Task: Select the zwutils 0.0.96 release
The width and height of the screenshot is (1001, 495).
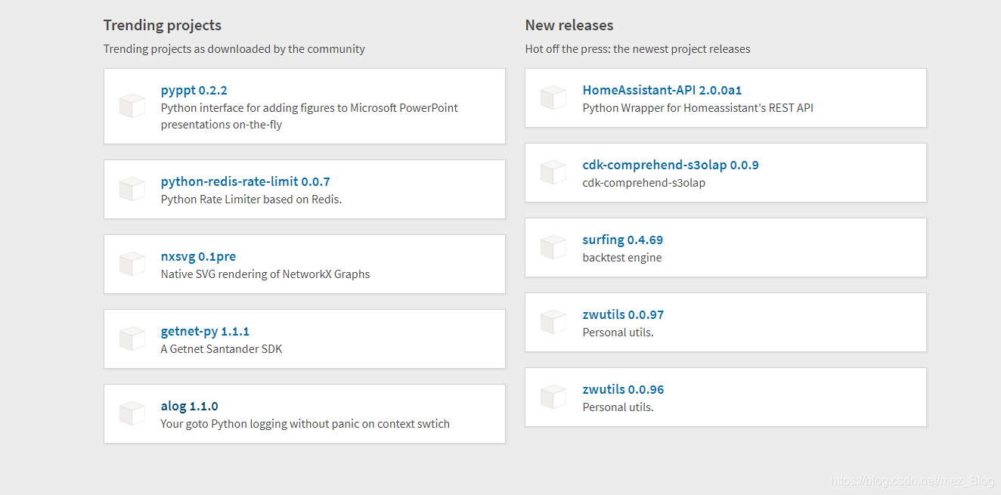Action: (623, 389)
